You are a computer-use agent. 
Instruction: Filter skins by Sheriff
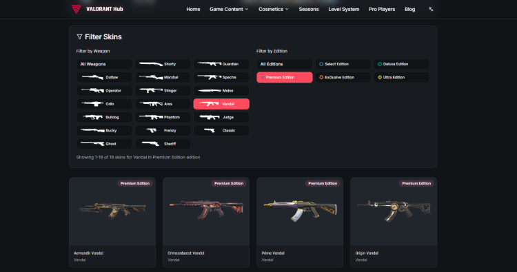[x=163, y=143]
